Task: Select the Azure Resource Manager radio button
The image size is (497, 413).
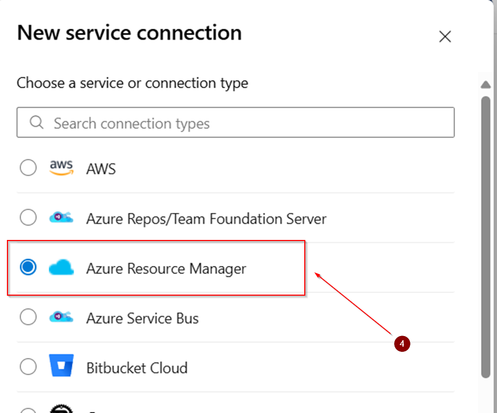Action: point(28,267)
